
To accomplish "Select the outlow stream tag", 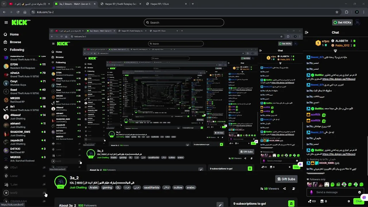I will 178,187.
